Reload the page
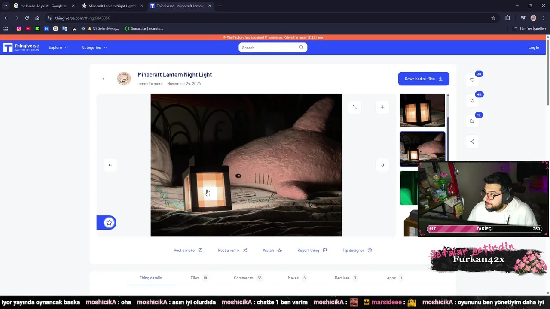Viewport: 550px width, 309px height. pos(27,18)
